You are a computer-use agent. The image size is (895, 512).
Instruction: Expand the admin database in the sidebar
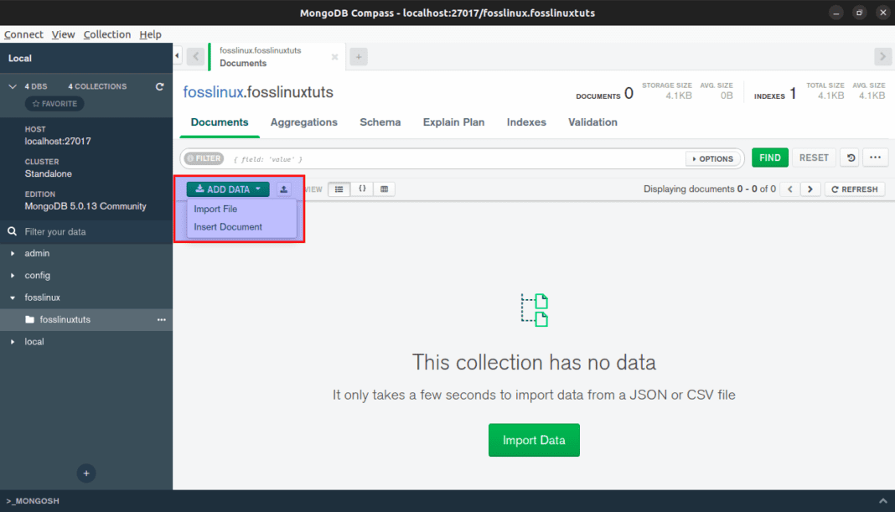coord(14,253)
